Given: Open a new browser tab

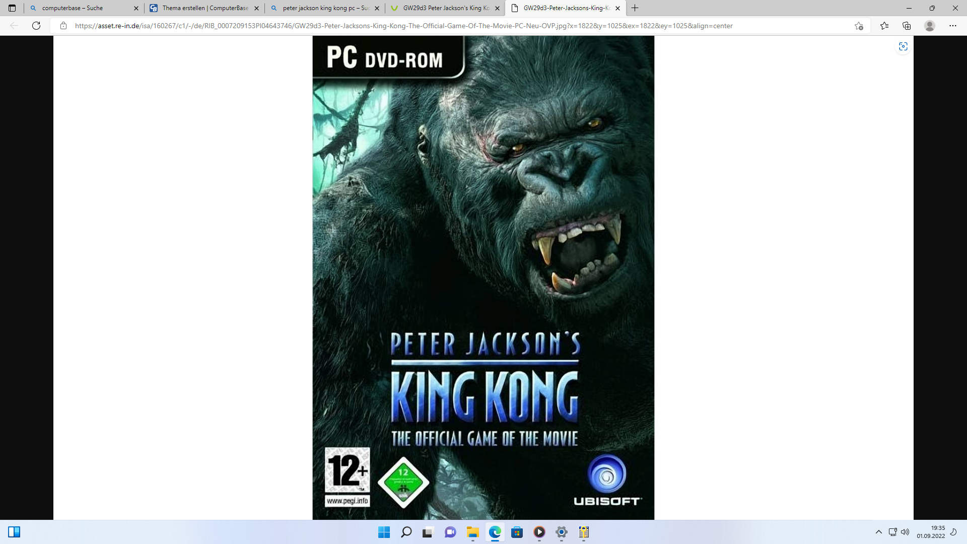Looking at the screenshot, I should click(635, 8).
